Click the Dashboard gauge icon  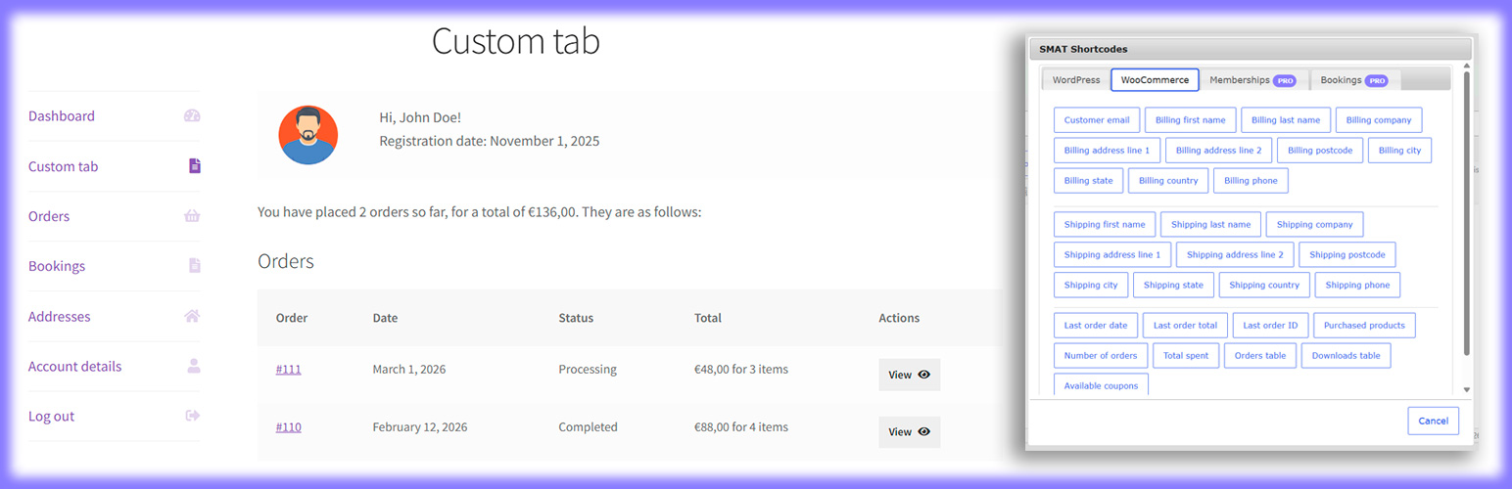click(x=192, y=115)
